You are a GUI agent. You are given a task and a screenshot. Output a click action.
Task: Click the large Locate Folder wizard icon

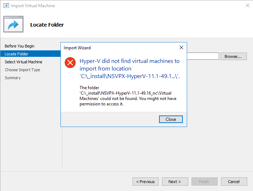pyautogui.click(x=13, y=24)
